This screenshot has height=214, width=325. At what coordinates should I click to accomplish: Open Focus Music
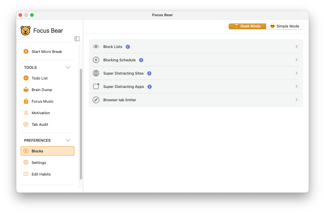click(48, 101)
